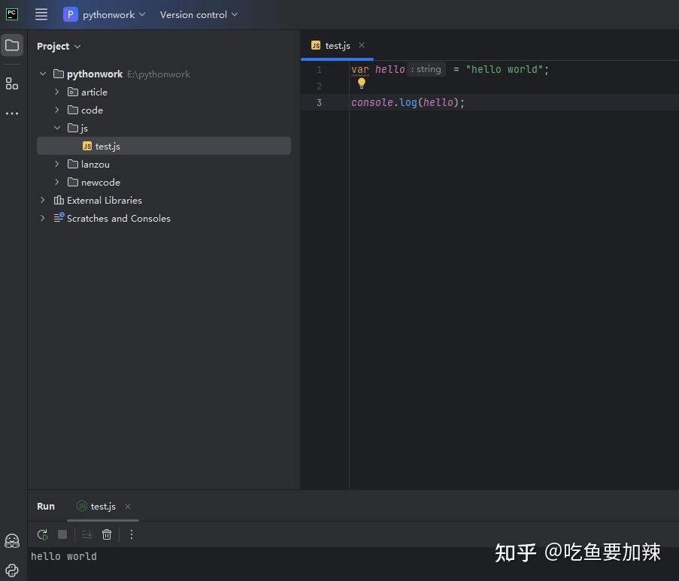Viewport: 679px width, 581px height.
Task: Clear the Run console output with trash icon
Action: click(107, 534)
